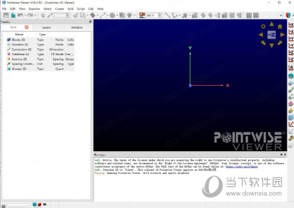
Task: Click the straight line tool icon
Action: tap(168, 15)
